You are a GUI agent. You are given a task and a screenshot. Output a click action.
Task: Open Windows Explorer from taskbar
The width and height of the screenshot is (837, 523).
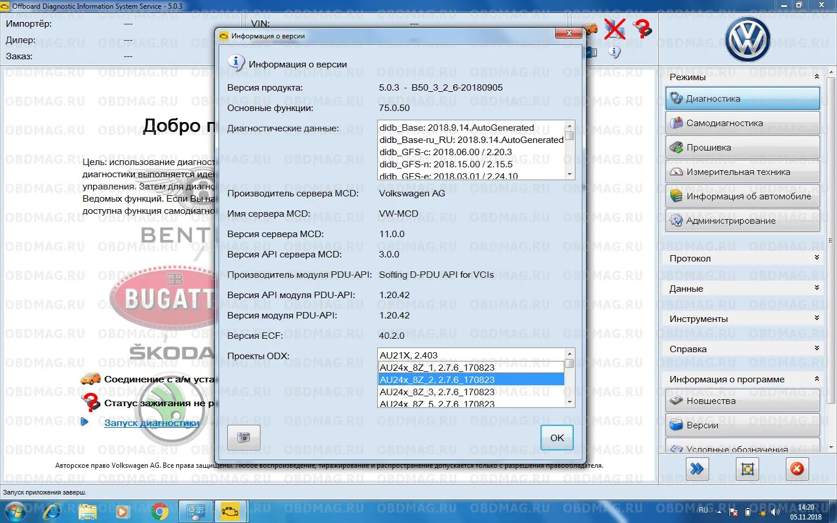point(87,511)
